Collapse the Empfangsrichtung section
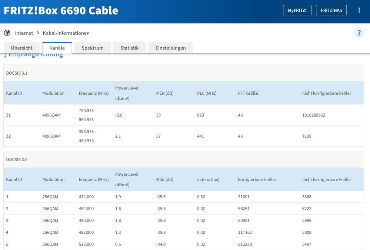Image resolution: width=370 pixels, height=250 pixels. [33, 55]
